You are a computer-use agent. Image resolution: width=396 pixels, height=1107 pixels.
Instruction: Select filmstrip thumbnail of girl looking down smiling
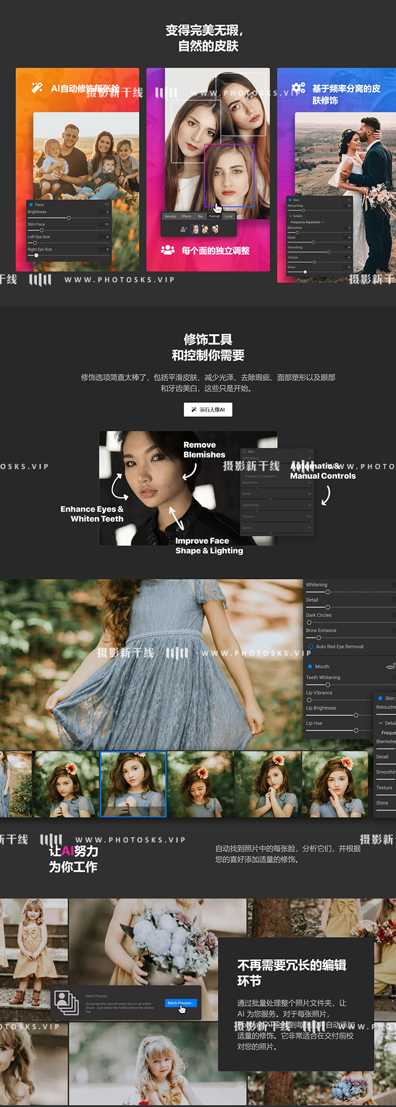point(200,784)
